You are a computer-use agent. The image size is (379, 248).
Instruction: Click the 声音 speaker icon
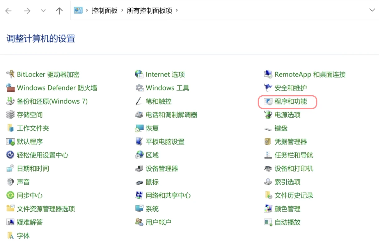tap(11, 182)
